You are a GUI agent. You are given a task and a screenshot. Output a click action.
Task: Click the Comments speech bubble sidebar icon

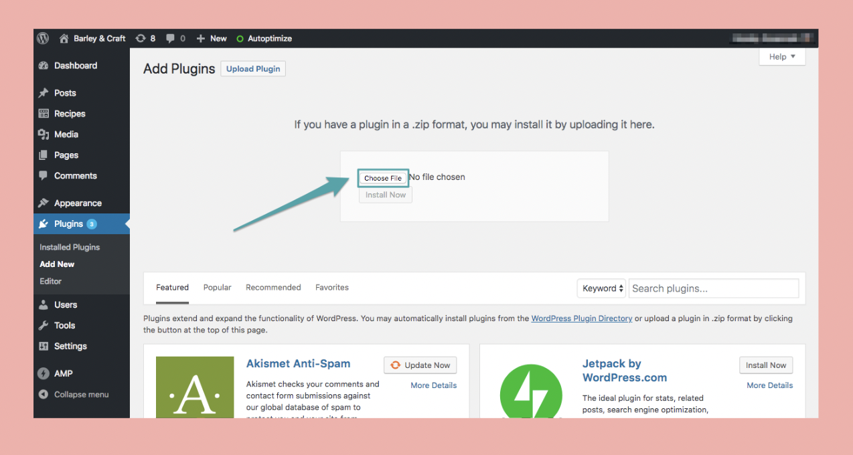click(x=44, y=176)
